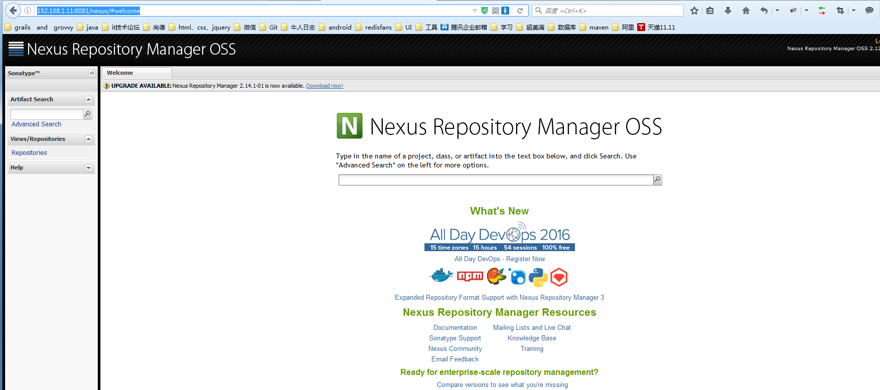880x390 pixels.
Task: Expand the Help section
Action: click(88, 167)
